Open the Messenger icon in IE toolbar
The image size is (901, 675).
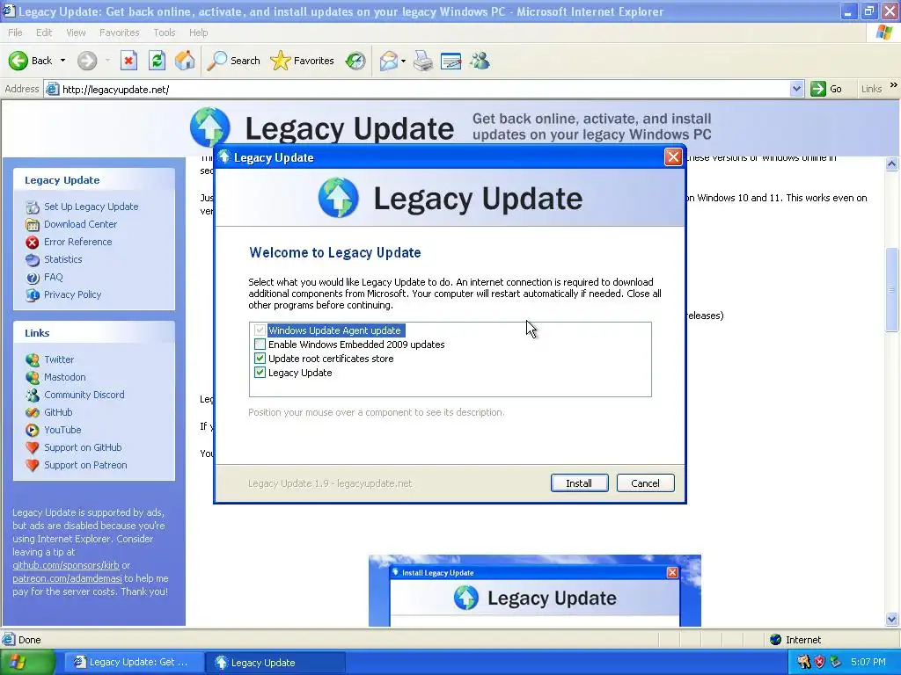[480, 61]
